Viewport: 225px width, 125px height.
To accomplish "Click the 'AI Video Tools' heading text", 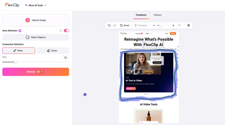I will point(149,104).
